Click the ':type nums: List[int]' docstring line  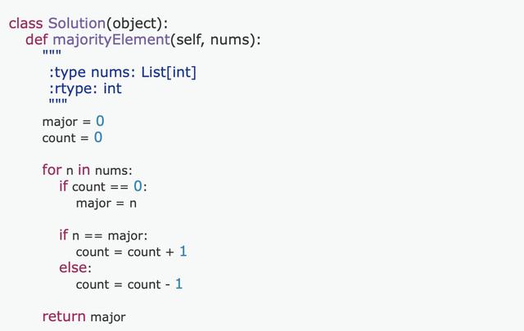click(x=123, y=72)
